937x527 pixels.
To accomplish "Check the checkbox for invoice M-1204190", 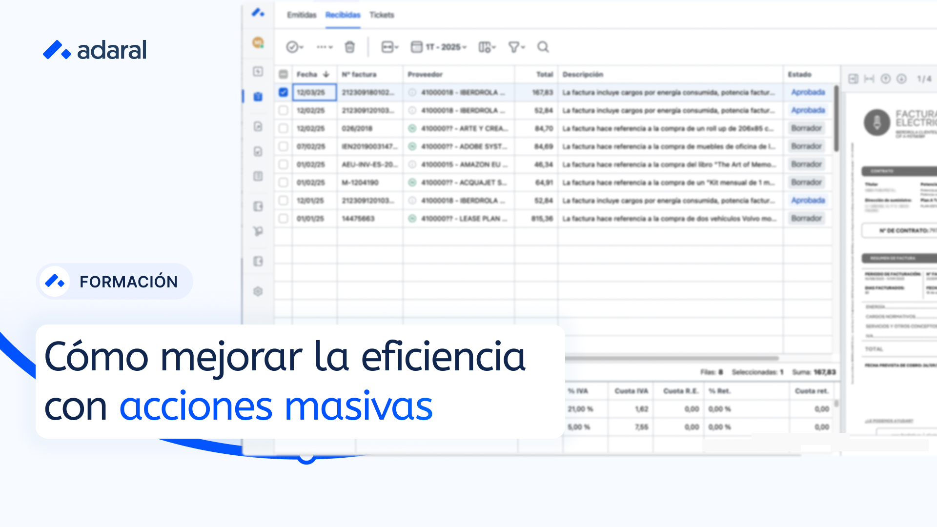I will pos(283,182).
